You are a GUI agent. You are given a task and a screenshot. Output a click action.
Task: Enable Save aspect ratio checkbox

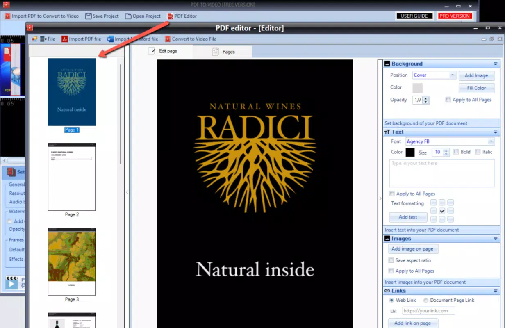click(391, 261)
